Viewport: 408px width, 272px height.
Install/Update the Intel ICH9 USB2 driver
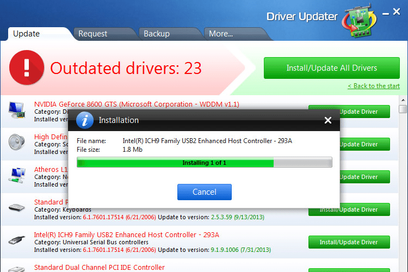(349, 242)
